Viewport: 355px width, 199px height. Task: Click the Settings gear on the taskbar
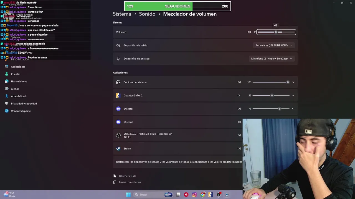227,195
